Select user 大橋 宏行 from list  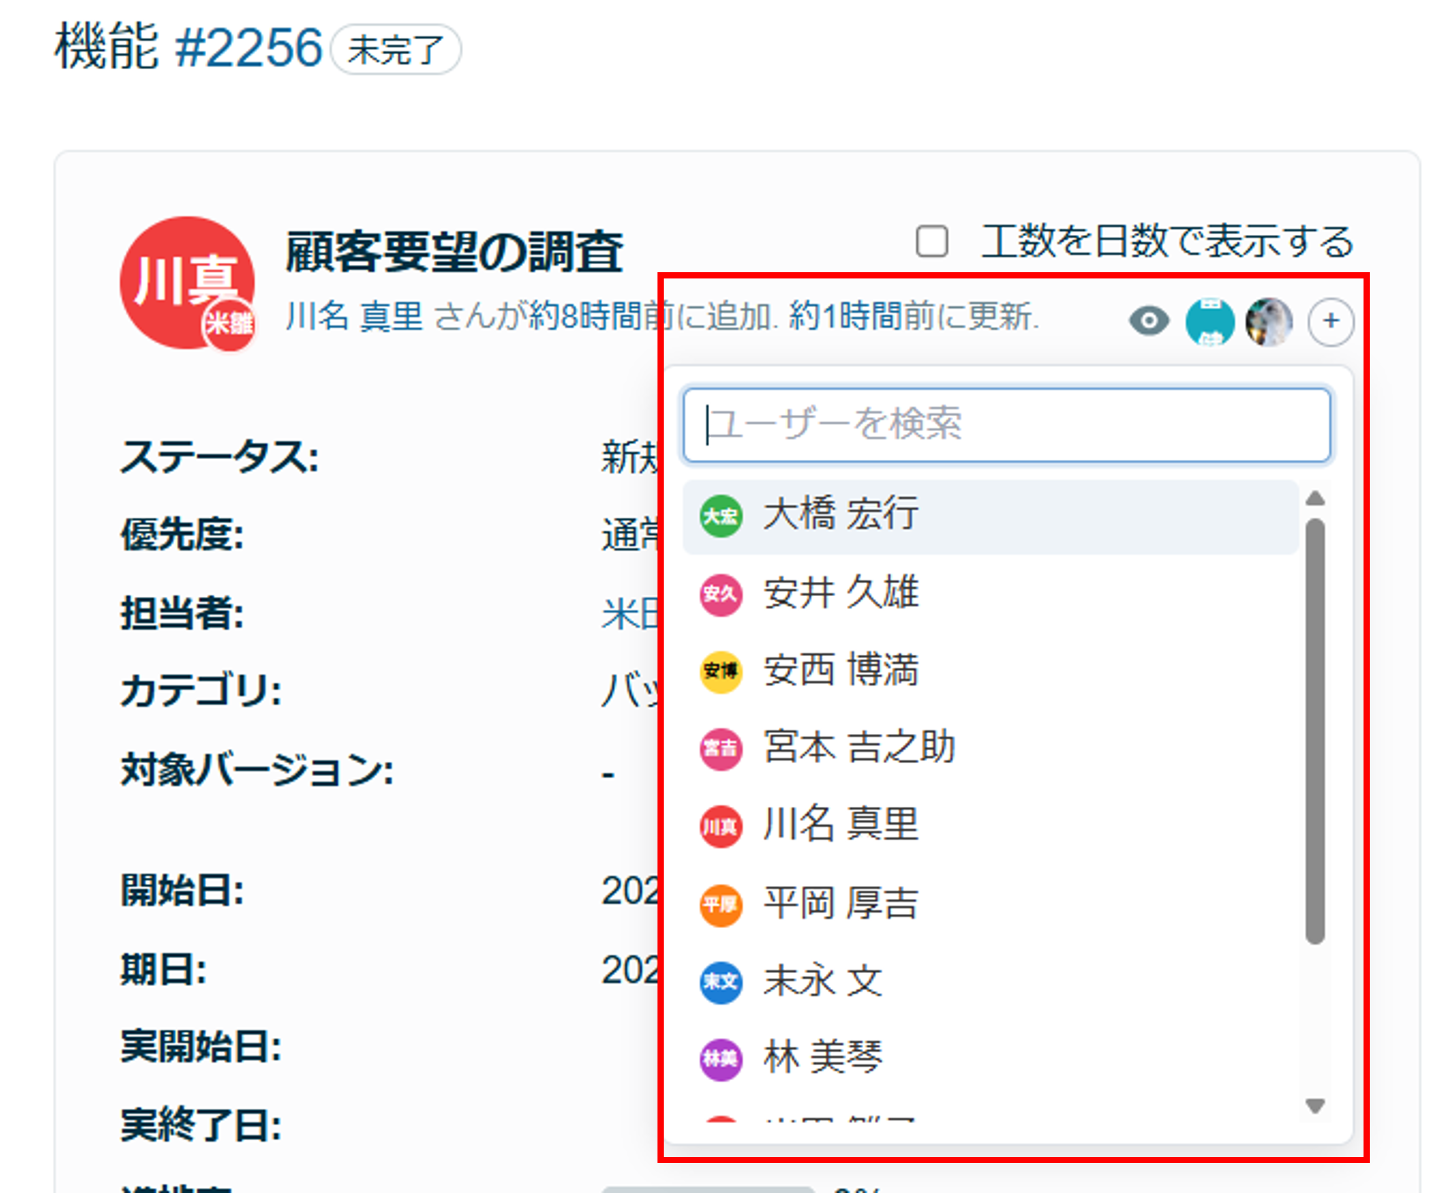(990, 516)
